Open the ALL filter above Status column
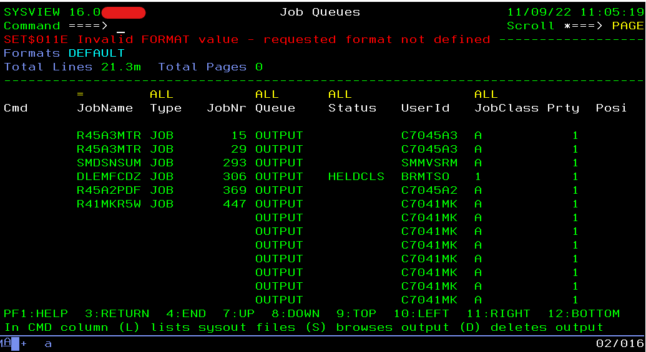Image resolution: width=646 pixels, height=352 pixels. [x=340, y=95]
